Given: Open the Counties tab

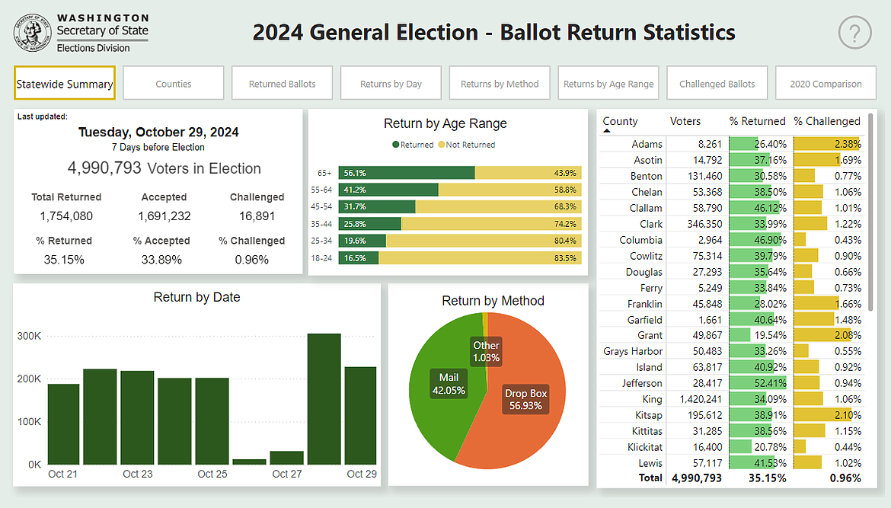Looking at the screenshot, I should tap(174, 84).
